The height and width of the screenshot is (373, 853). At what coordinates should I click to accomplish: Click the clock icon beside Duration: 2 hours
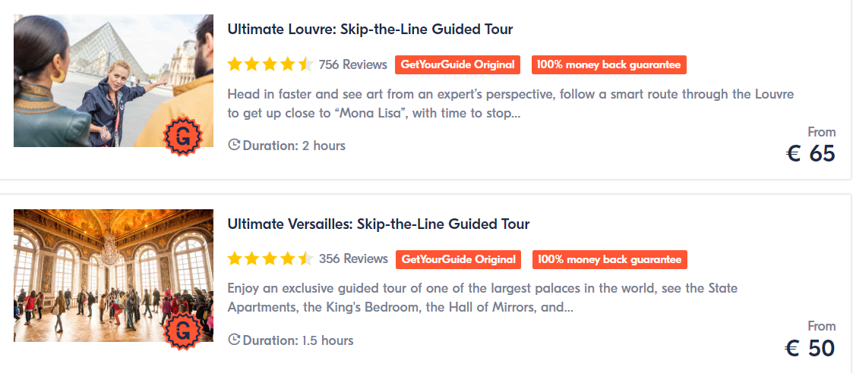[x=234, y=145]
